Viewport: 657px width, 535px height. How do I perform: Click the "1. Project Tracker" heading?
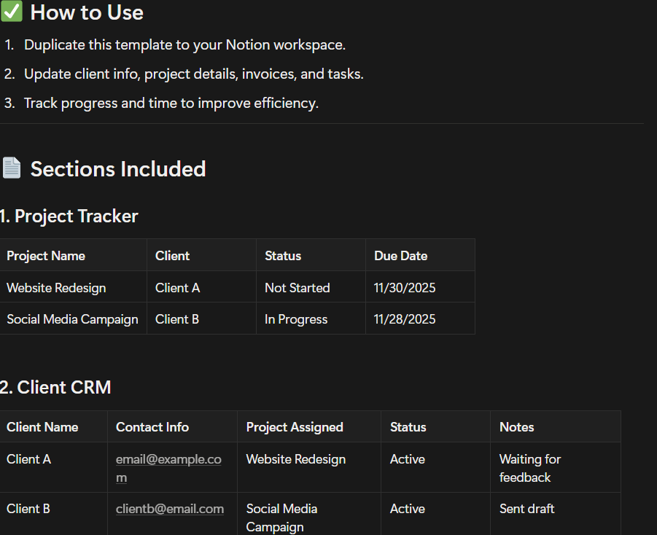(69, 216)
